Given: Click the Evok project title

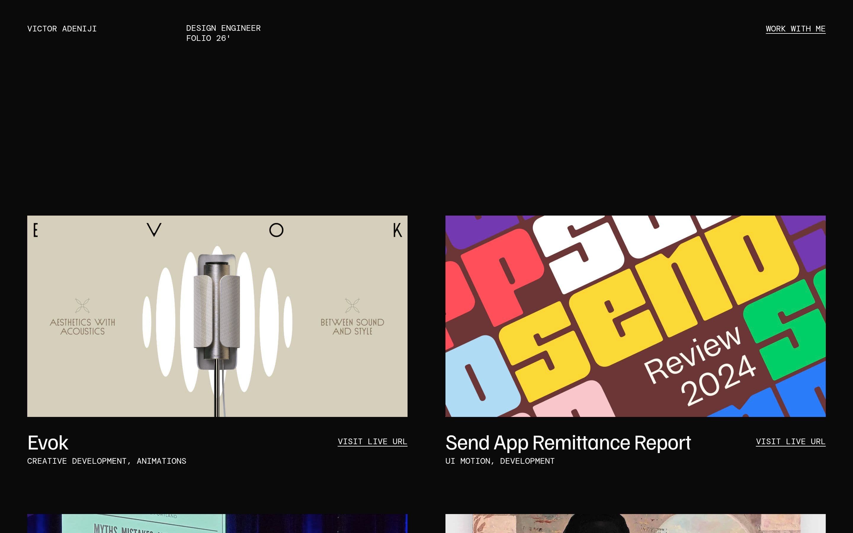Looking at the screenshot, I should pyautogui.click(x=48, y=442).
